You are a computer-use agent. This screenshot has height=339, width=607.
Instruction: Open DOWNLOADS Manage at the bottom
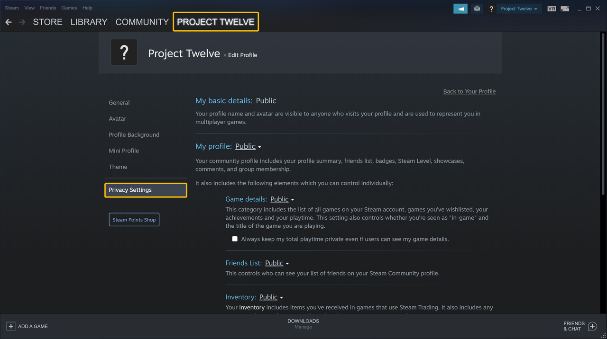coord(303,324)
